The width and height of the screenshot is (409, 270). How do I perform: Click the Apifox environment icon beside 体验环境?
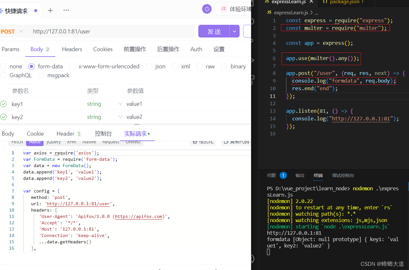click(x=224, y=9)
